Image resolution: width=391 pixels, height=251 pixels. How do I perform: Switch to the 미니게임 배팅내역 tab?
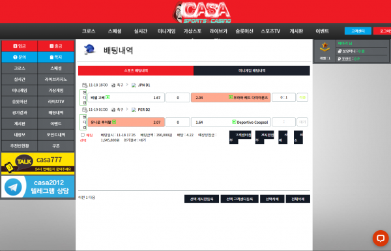tap(252, 70)
